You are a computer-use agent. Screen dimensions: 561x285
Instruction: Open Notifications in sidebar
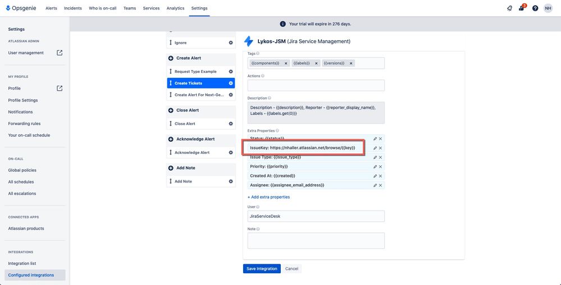20,112
